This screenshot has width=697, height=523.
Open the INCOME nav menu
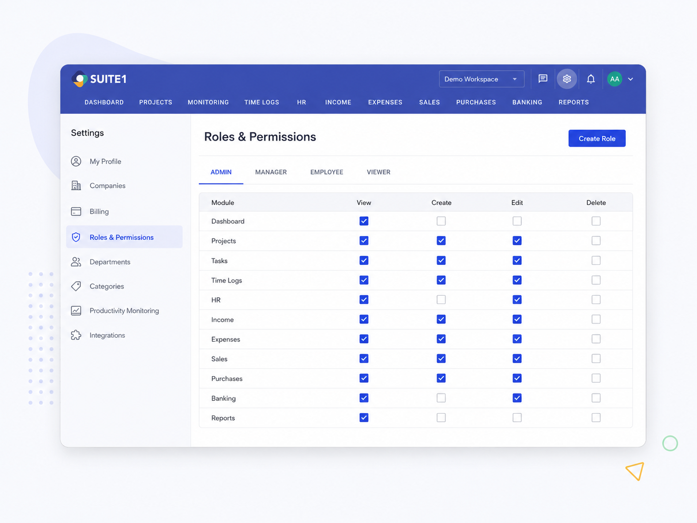pyautogui.click(x=338, y=102)
